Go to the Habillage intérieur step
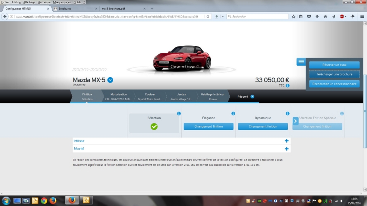Screen dimensions: 367x206 [213, 97]
